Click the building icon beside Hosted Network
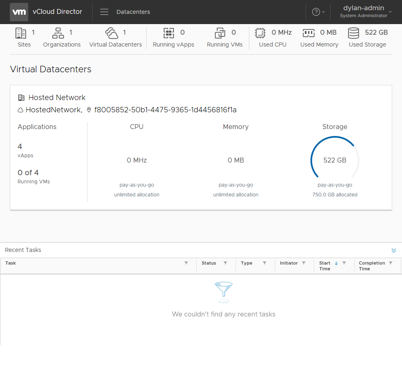Viewport: 402px width, 372px height. pos(21,98)
